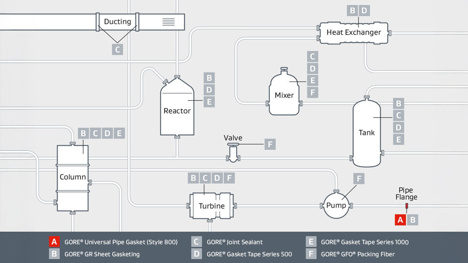Click the Turbine unit icon

[212, 206]
